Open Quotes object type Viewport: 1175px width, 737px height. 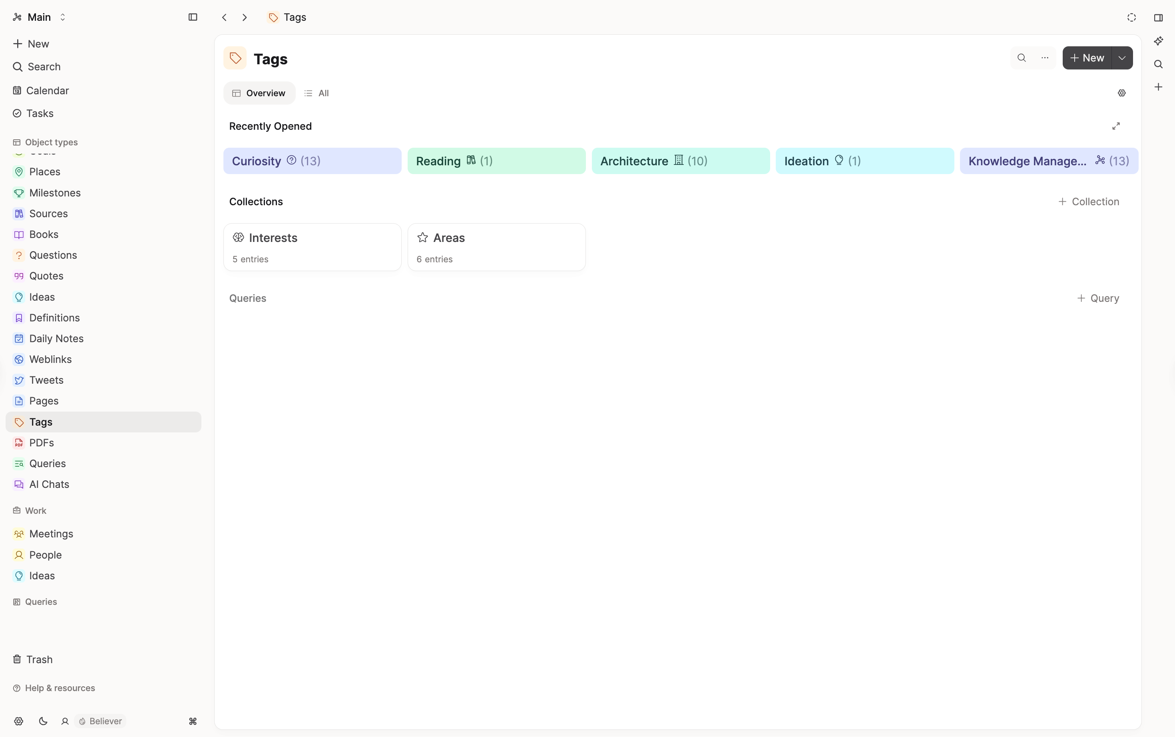[104, 276]
